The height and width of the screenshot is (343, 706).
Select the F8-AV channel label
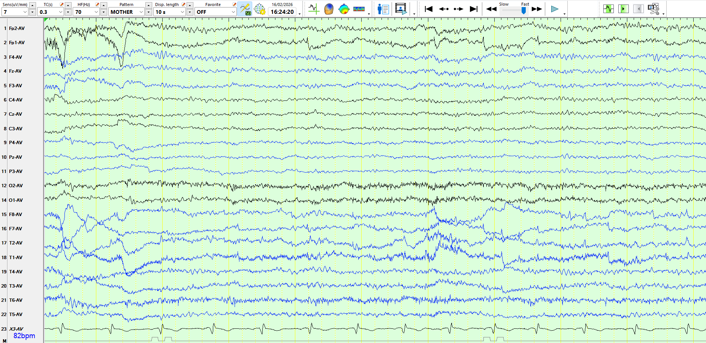pos(15,215)
